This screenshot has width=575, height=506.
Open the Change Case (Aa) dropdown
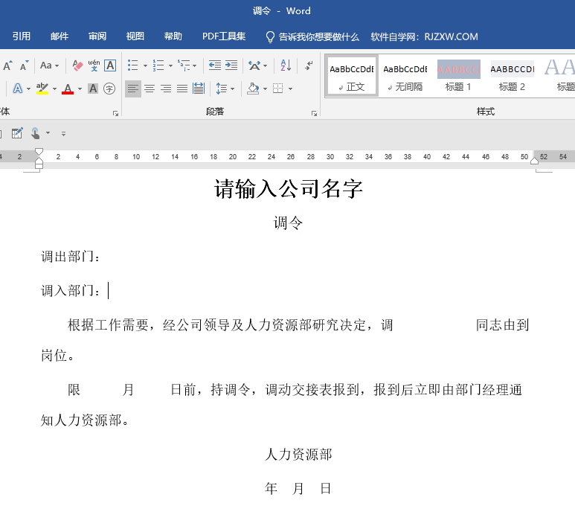pyautogui.click(x=49, y=65)
